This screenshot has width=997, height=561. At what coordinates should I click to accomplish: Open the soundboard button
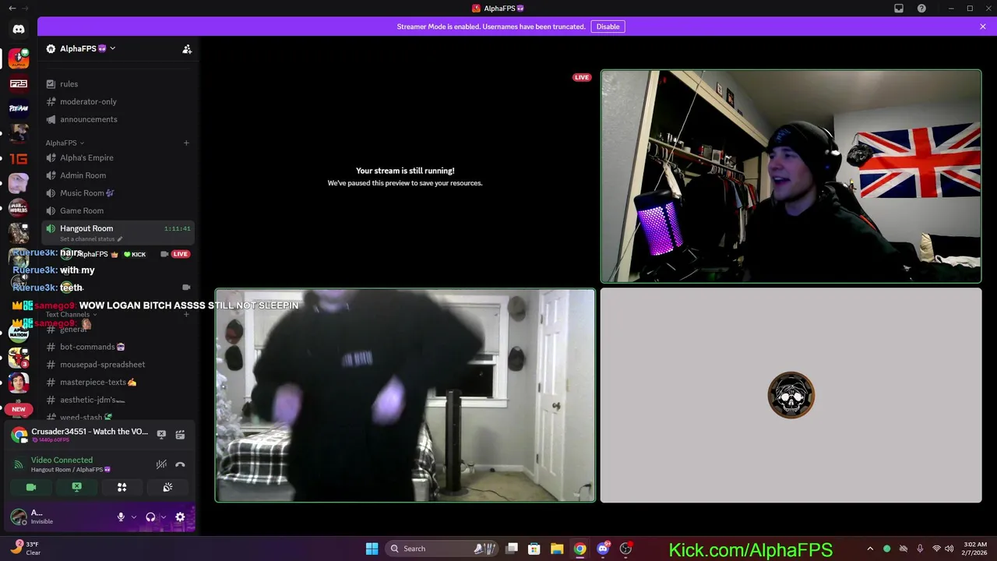(x=167, y=487)
